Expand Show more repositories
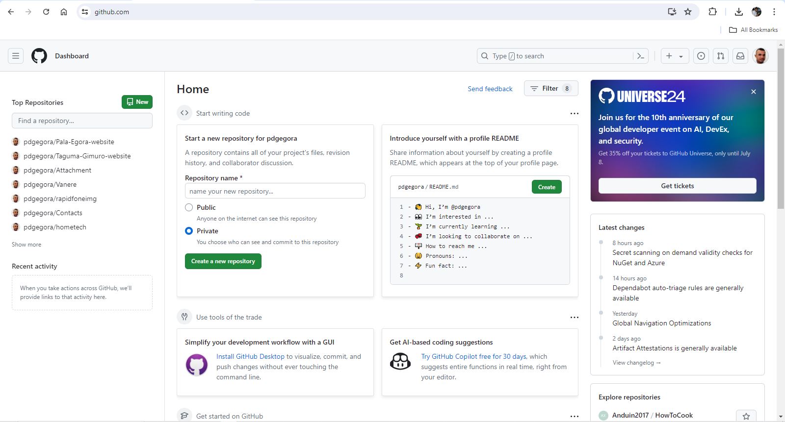Viewport: 785px width, 422px height. coord(26,245)
